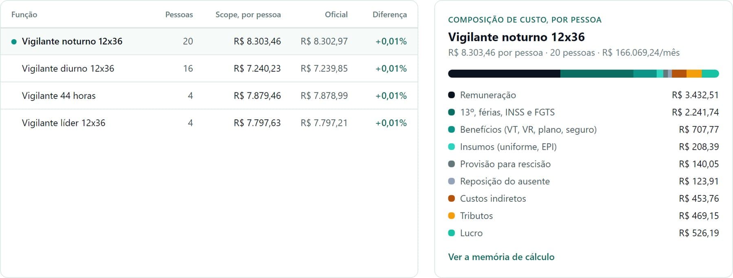Click the Pessoas column header
The width and height of the screenshot is (733, 278).
[x=179, y=15]
